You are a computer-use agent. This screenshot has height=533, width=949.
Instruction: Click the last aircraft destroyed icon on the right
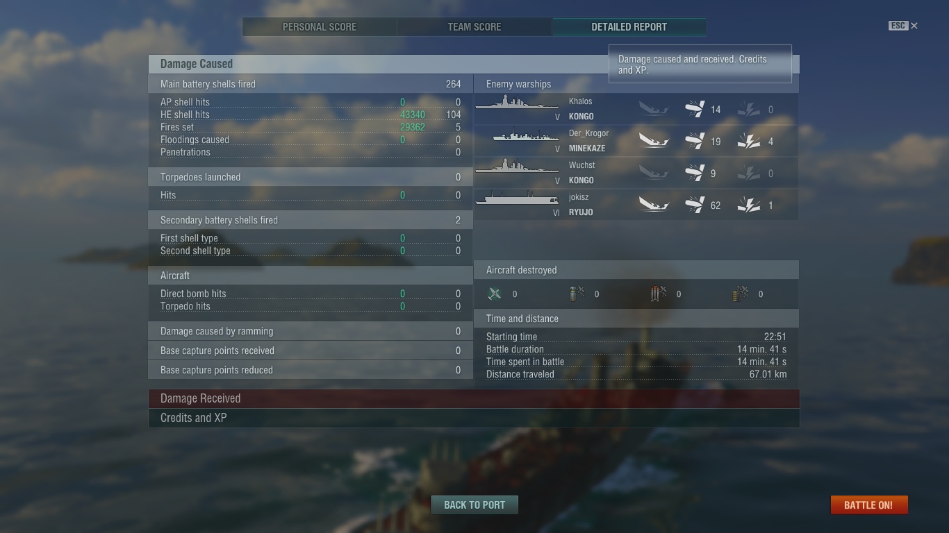(x=741, y=294)
